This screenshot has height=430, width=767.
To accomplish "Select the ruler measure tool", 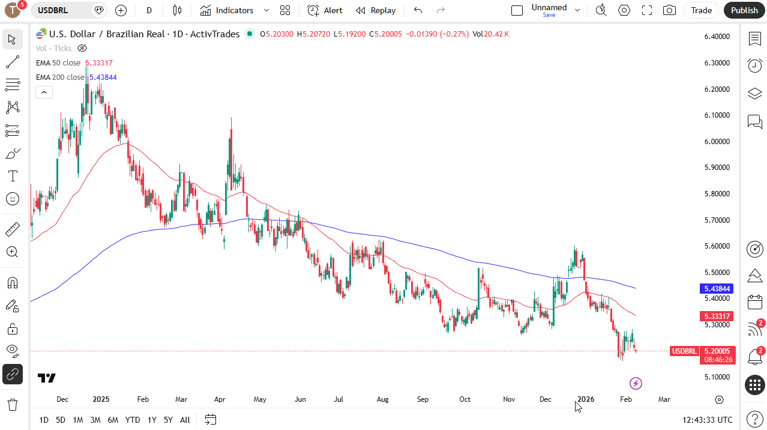I will [12, 229].
